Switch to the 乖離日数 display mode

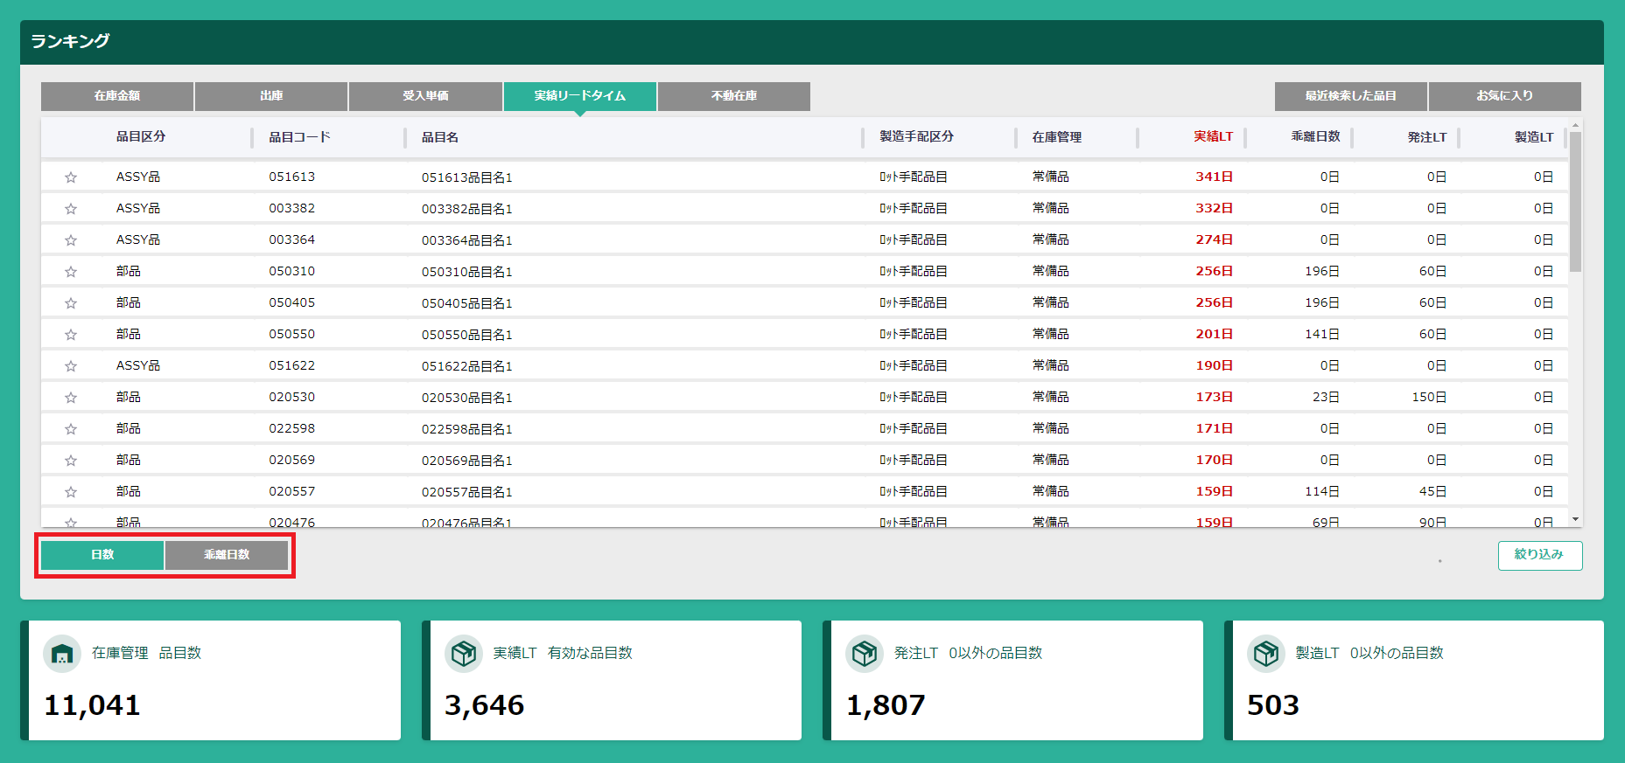point(227,555)
